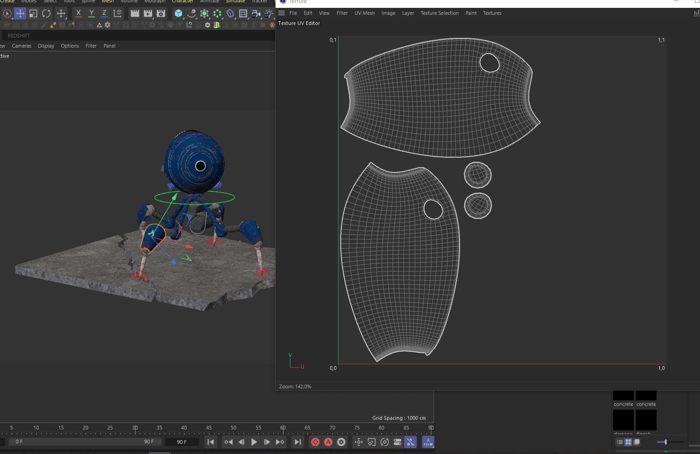Viewport: 700px width, 454px height.
Task: Toggle Parameter keyframe recording
Action: (398, 442)
